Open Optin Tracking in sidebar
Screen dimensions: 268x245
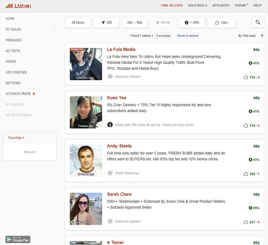(18, 115)
